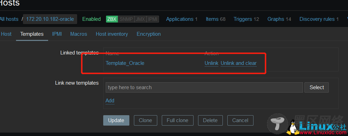
Task: Open the Triggers 12 link
Action: coord(246,19)
